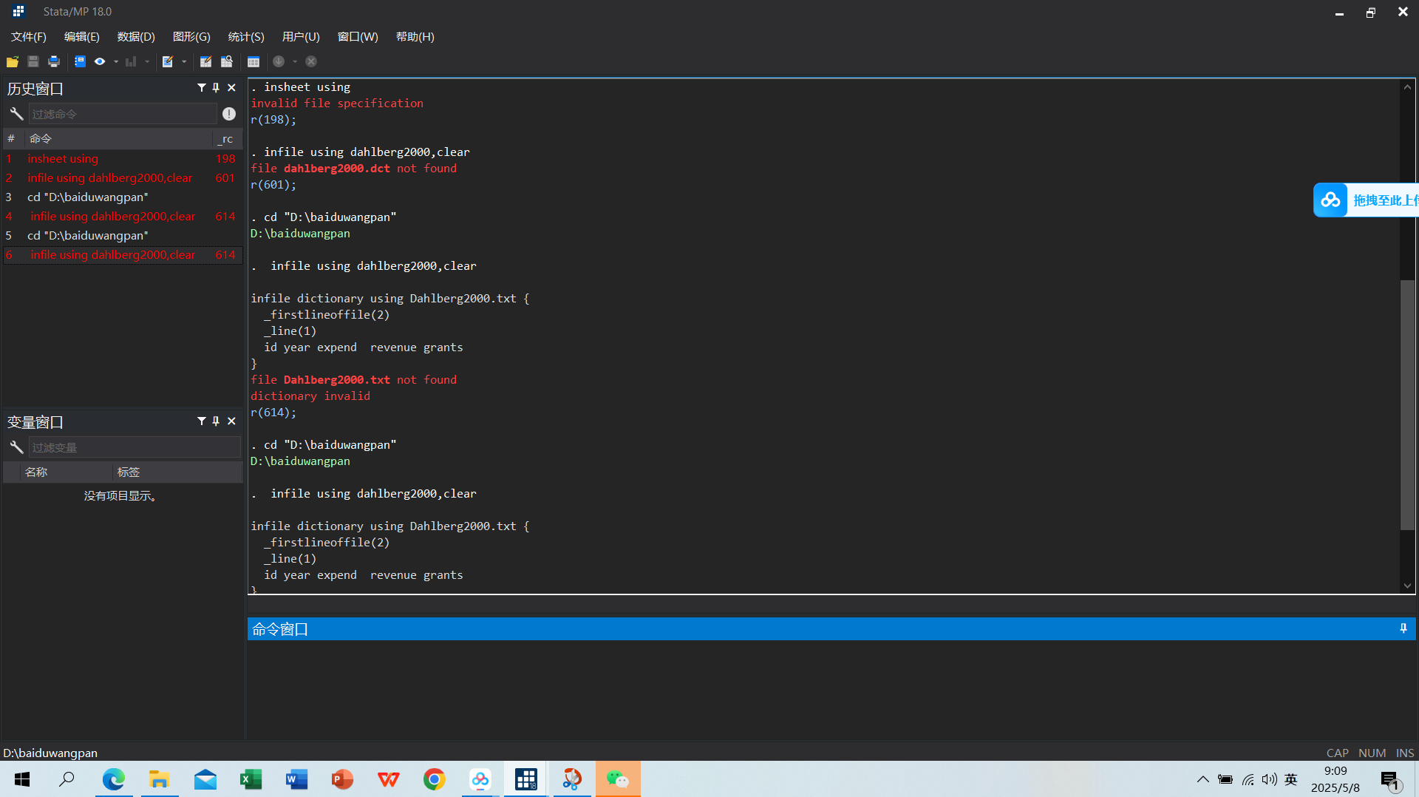Viewport: 1419px width, 797px height.
Task: Click the Results scrollbar up arrow
Action: point(1407,87)
